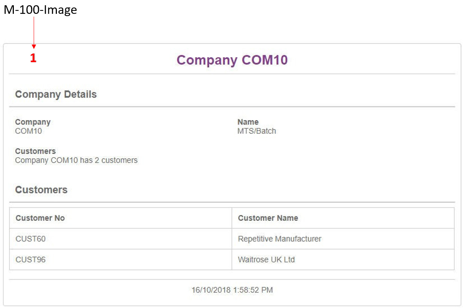
Task: Click the Customers section heading above the table
Action: click(41, 190)
